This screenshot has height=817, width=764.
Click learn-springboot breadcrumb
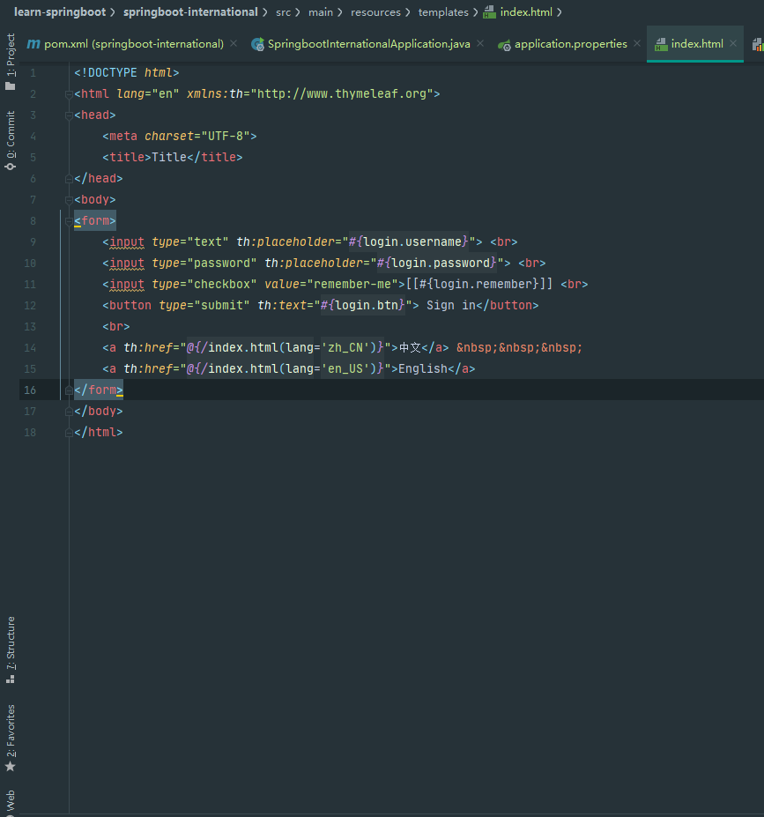pos(60,12)
